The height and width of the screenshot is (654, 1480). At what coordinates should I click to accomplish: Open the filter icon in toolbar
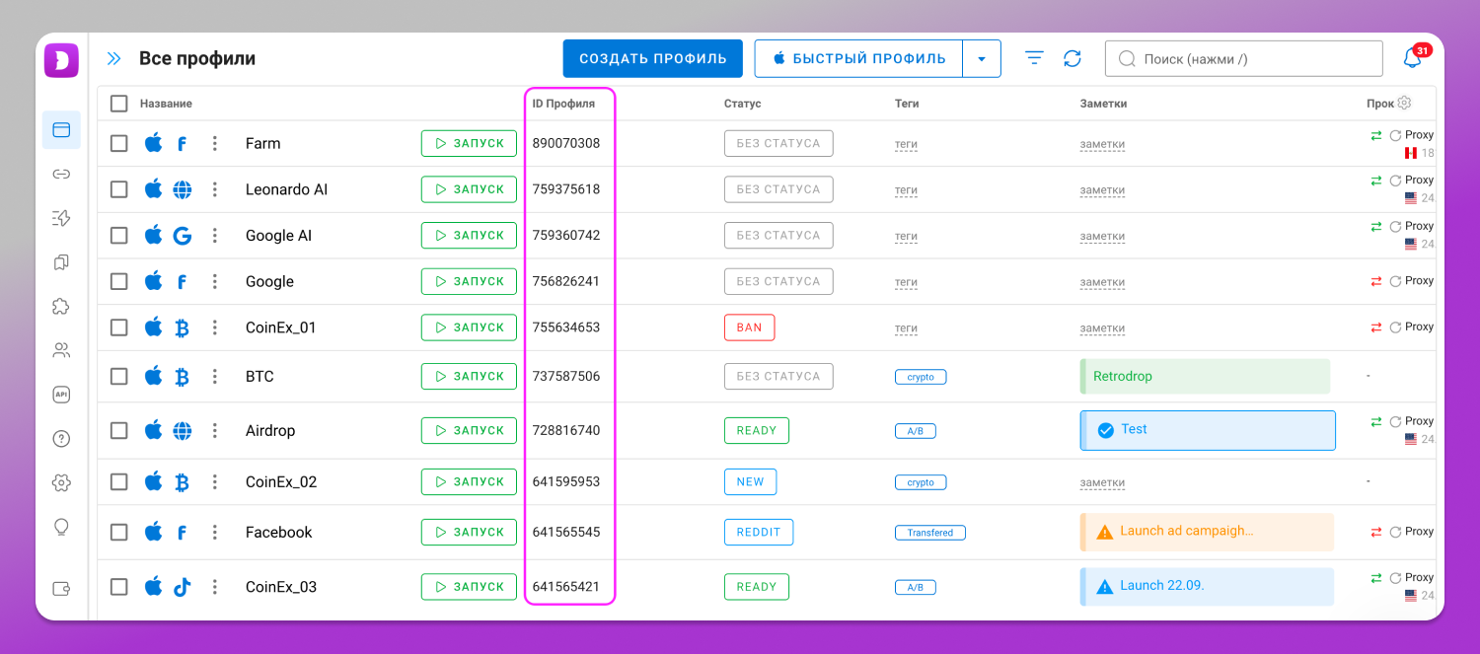pos(1034,58)
